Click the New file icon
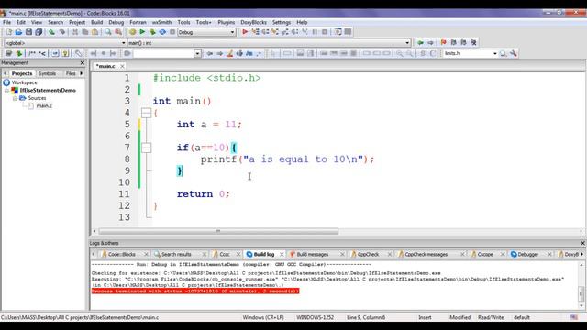Screen dimensions: 587x330 (8, 32)
